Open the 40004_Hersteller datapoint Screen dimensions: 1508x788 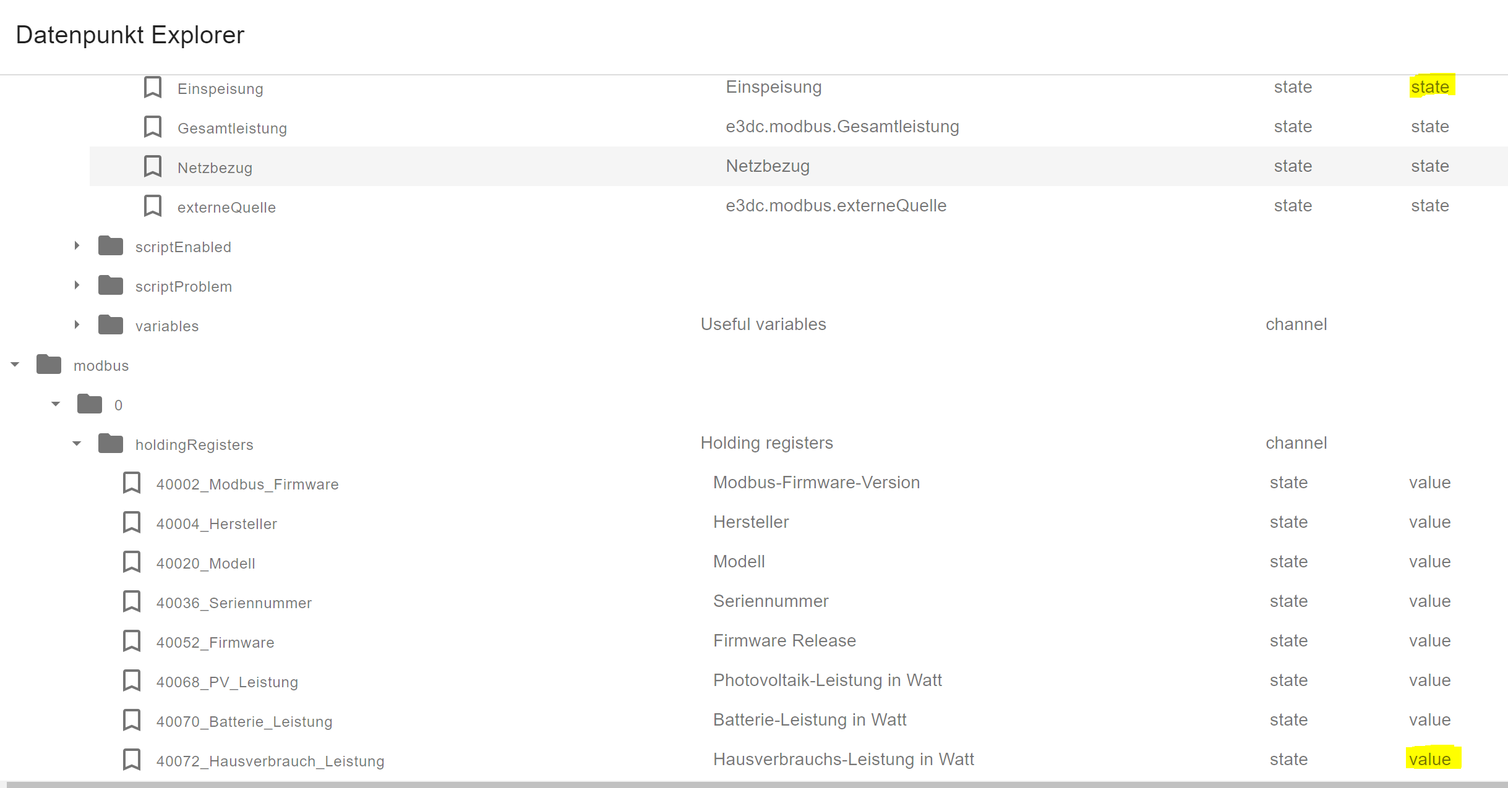pyautogui.click(x=216, y=523)
